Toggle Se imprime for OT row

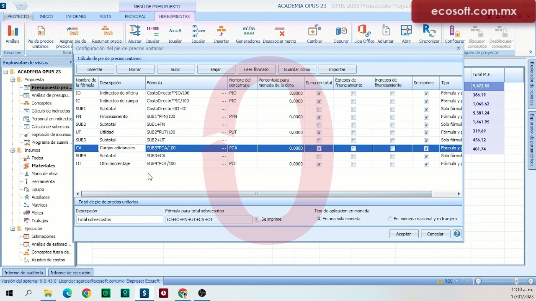(426, 164)
